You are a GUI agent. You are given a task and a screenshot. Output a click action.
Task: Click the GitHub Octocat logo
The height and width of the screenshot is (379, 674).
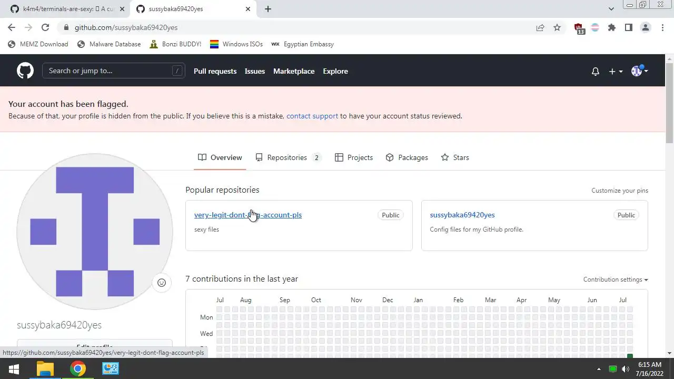click(x=25, y=71)
